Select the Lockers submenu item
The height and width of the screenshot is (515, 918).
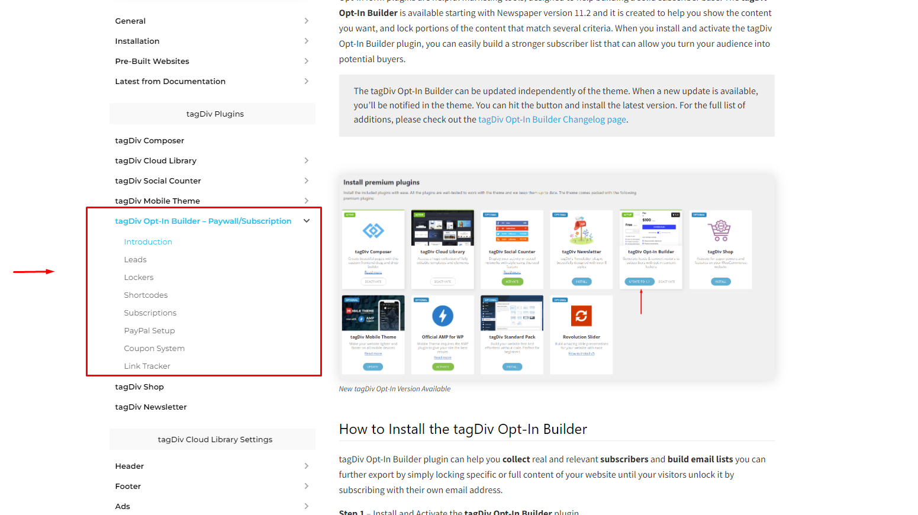(138, 277)
